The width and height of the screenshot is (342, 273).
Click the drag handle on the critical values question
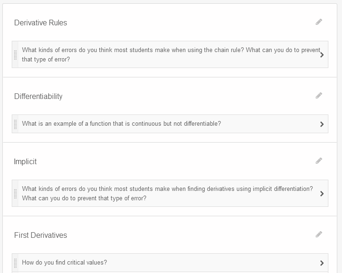coord(15,263)
